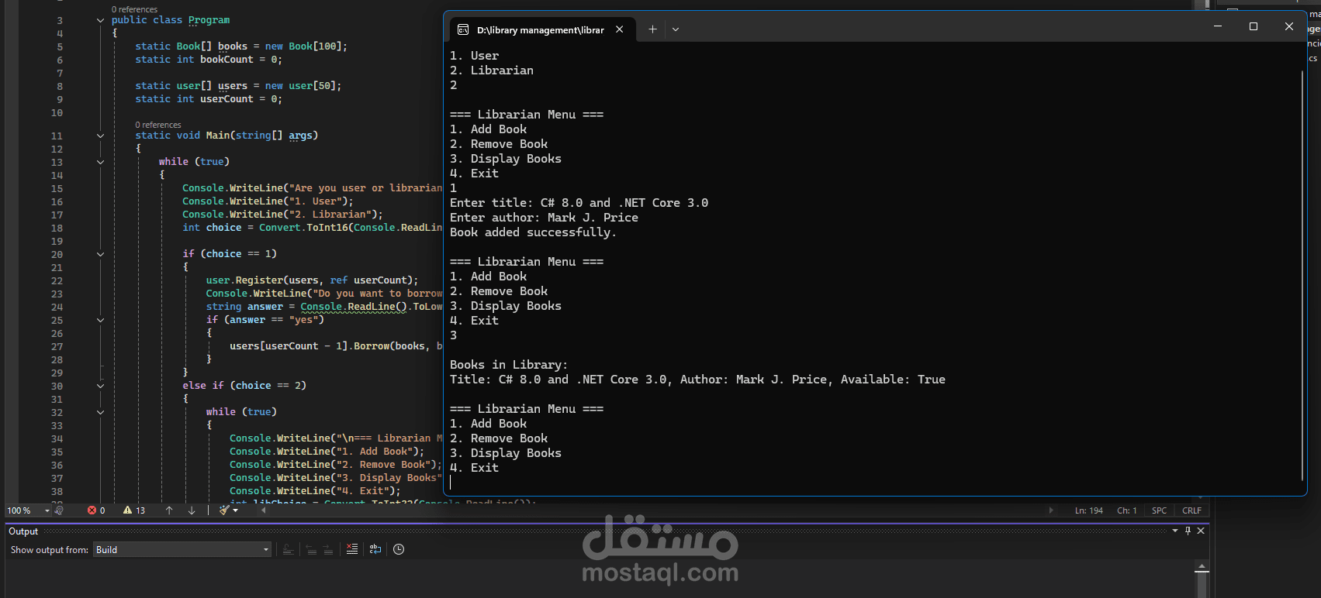Open the Output window position dropdown arrow
The image size is (1321, 598).
tap(1175, 531)
